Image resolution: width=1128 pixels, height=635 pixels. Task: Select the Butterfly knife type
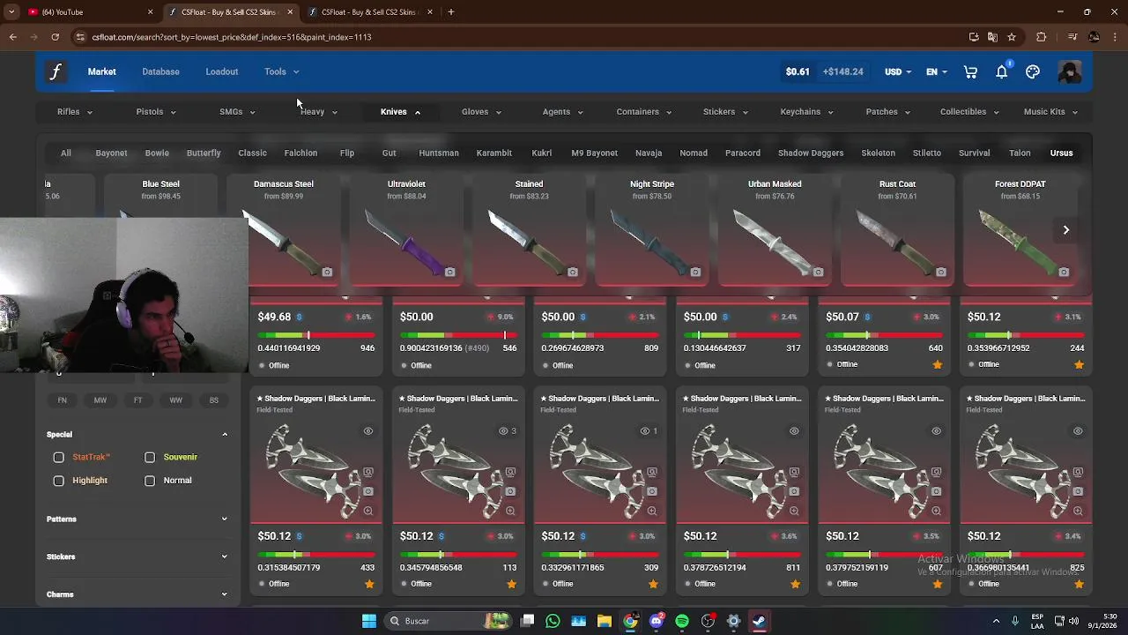click(204, 153)
